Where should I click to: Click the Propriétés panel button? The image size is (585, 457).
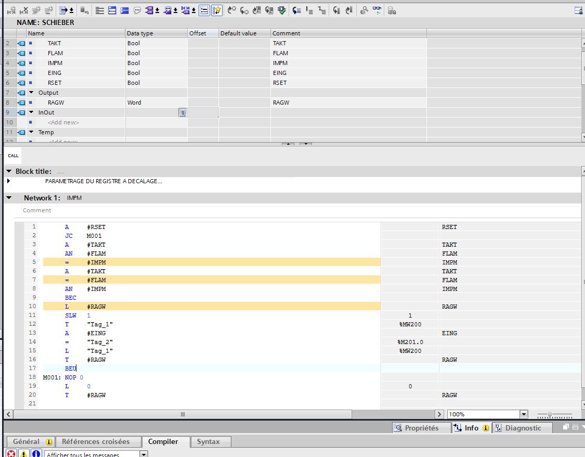point(421,428)
